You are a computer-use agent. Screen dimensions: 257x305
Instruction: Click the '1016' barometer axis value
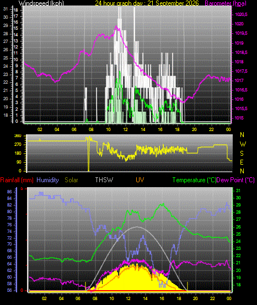239,99
